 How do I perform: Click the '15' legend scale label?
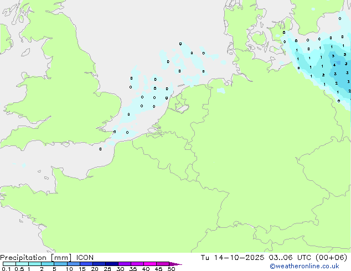pos(82,269)
